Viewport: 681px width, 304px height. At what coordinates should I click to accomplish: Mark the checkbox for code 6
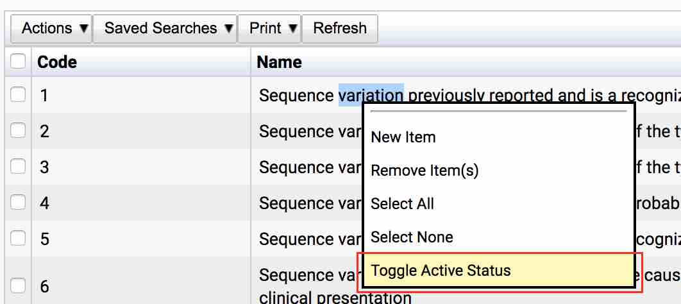pyautogui.click(x=18, y=285)
